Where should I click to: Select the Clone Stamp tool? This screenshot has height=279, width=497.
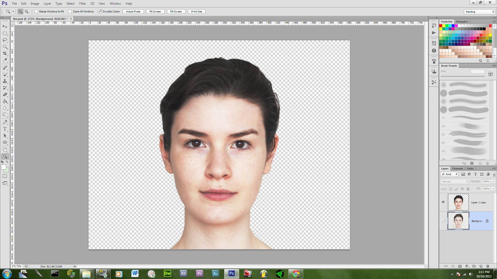(x=5, y=81)
